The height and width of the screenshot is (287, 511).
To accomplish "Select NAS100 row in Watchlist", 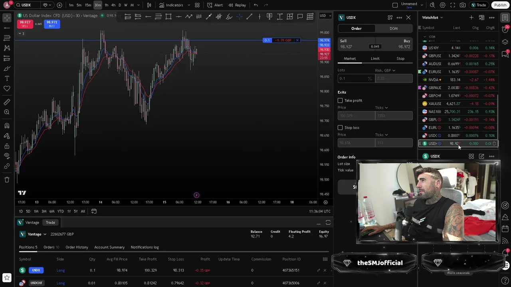I will 458,112.
